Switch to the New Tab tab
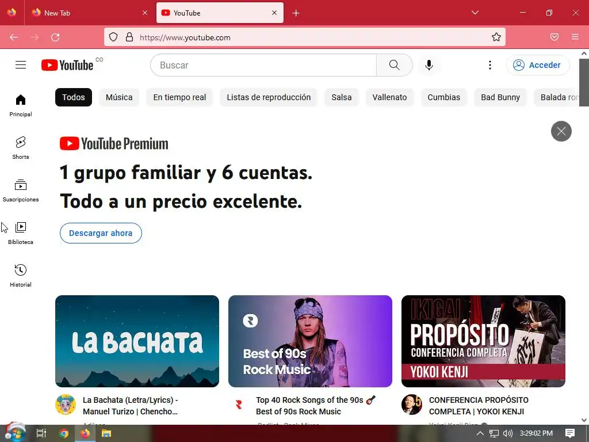589x442 pixels. coord(89,13)
